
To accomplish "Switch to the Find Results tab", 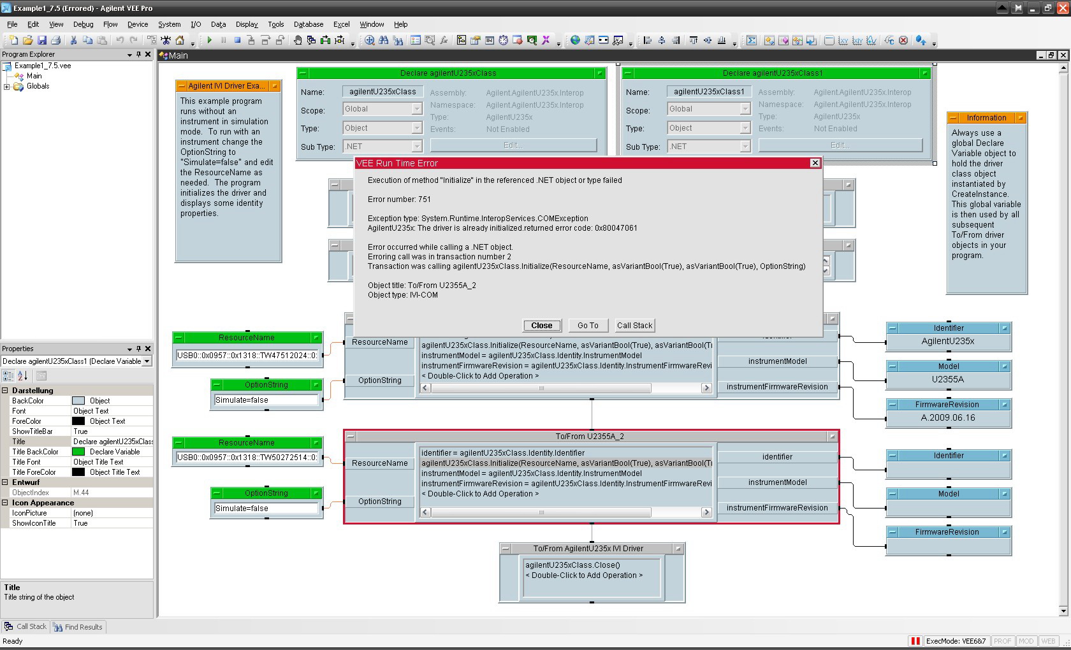I will coord(78,627).
